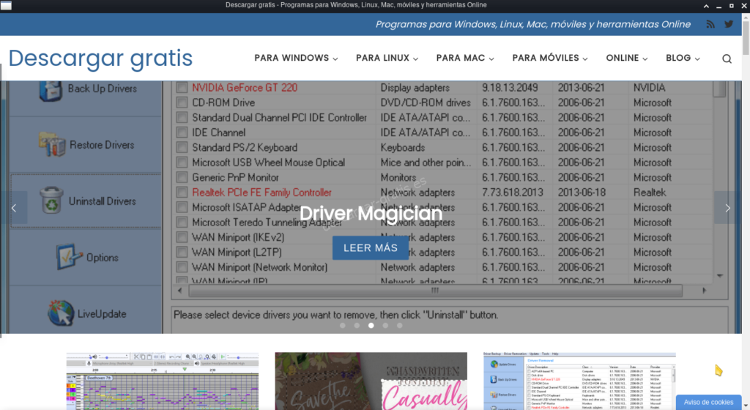Click the Driver Magician slide title
Image resolution: width=750 pixels, height=410 pixels.
(371, 214)
